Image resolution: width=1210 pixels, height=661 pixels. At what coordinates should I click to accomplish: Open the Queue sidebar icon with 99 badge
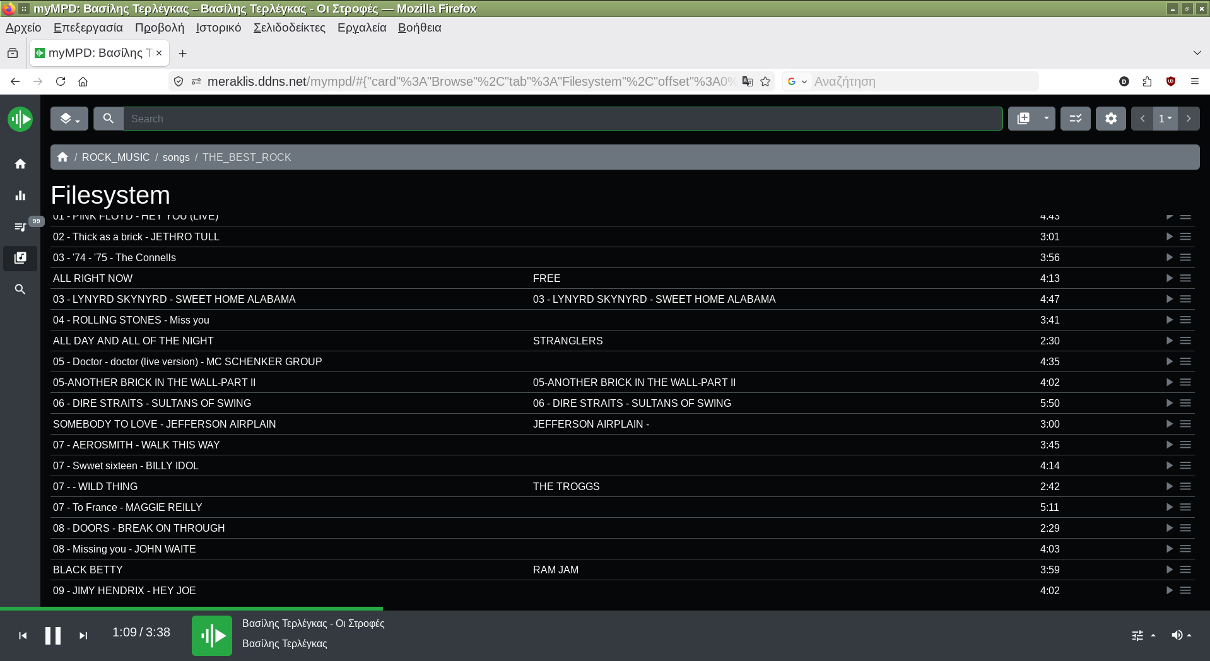(20, 226)
